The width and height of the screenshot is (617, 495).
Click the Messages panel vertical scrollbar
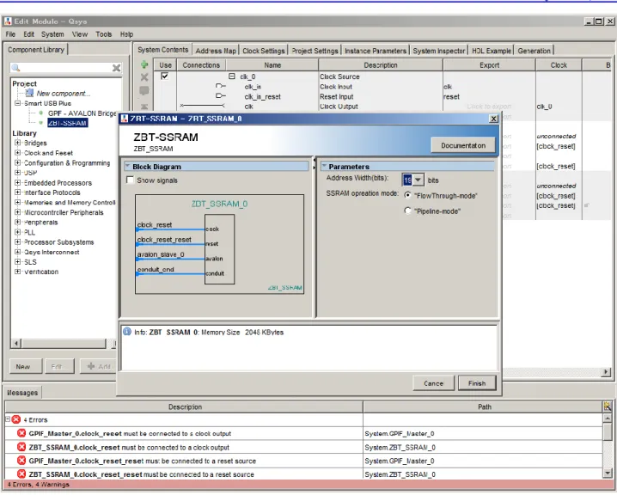point(608,444)
